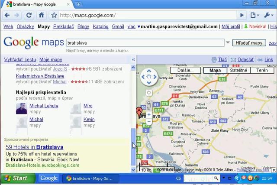Click the maps search field with bratislava

[x=145, y=43]
